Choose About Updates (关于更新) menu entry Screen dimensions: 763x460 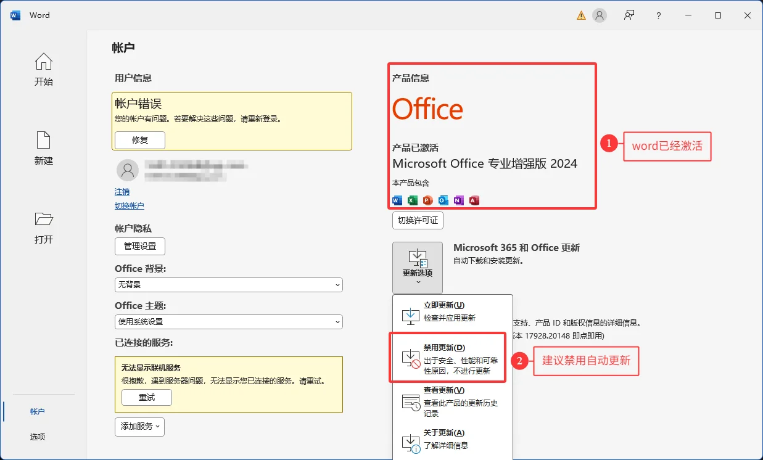pyautogui.click(x=453, y=440)
